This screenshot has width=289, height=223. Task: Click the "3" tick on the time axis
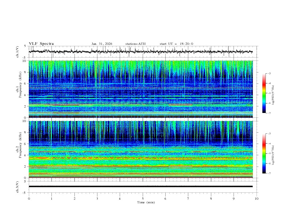tap(97, 199)
